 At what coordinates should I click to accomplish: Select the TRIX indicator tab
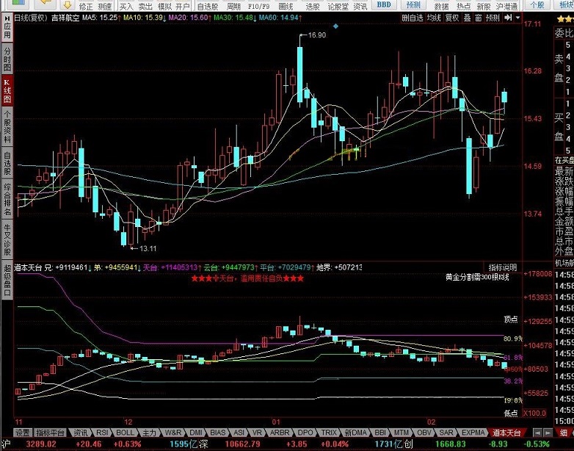click(x=328, y=433)
